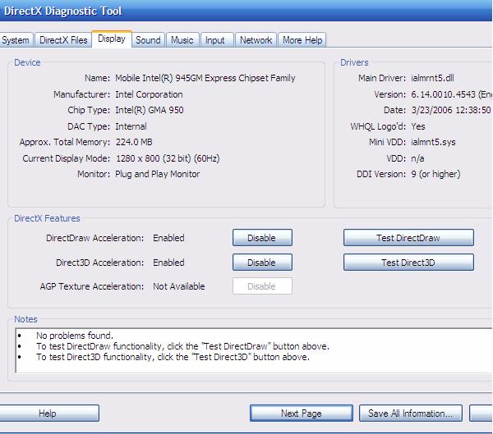Screen dimensions: 493x434
Task: Click the Plug and Play Monitor value
Action: pyautogui.click(x=157, y=174)
